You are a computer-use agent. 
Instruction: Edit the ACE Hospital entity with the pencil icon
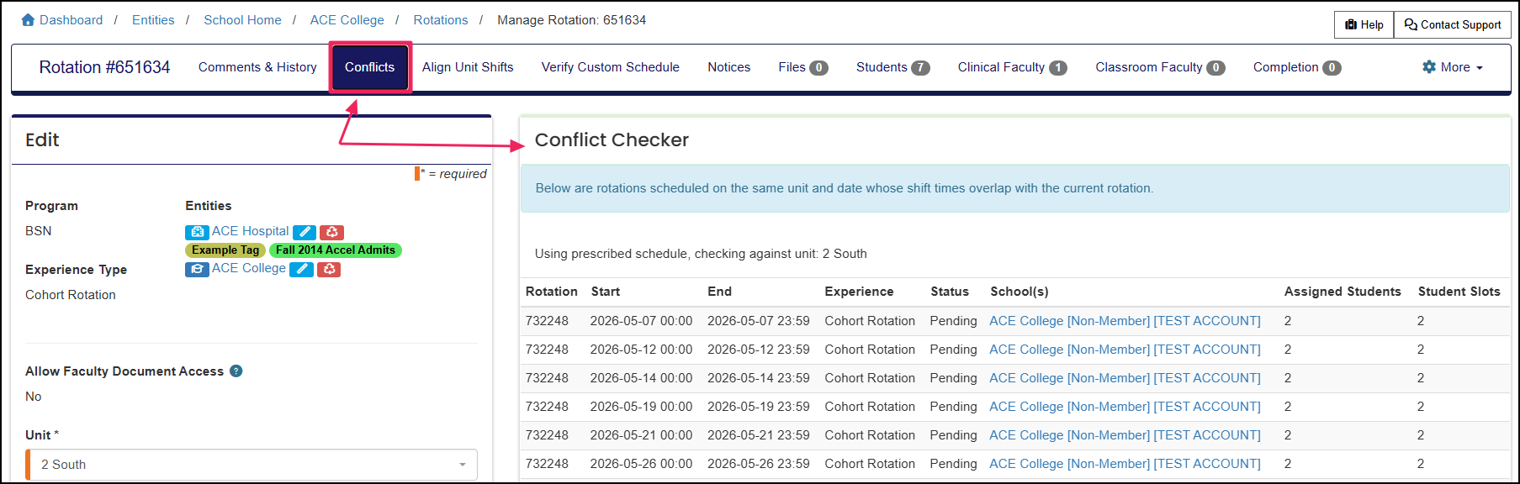coord(305,232)
